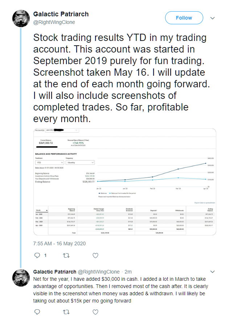Retweet the second tweet
229x317 pixels.
(66, 311)
